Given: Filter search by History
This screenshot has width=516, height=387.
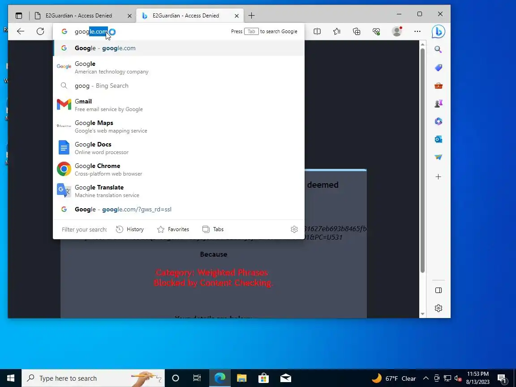Looking at the screenshot, I should tap(130, 229).
